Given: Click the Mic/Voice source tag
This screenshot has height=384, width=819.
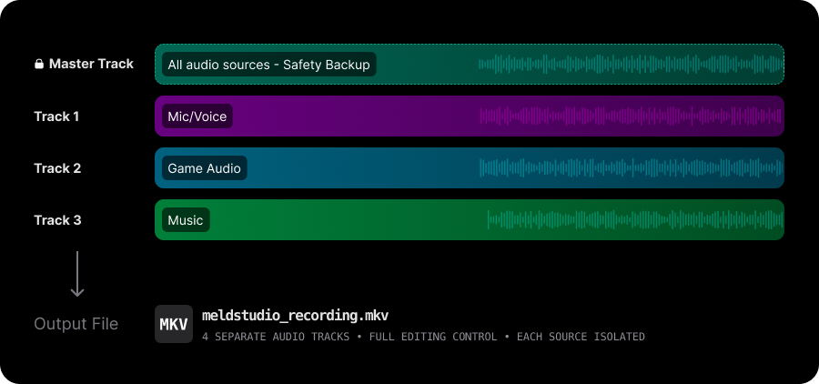Looking at the screenshot, I should tap(197, 116).
